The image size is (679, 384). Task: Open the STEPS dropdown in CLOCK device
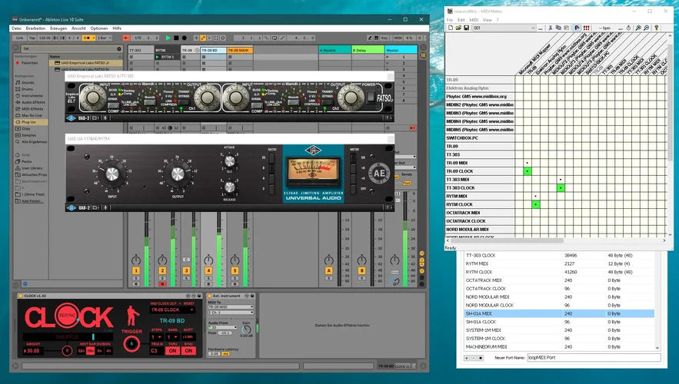tap(156, 337)
